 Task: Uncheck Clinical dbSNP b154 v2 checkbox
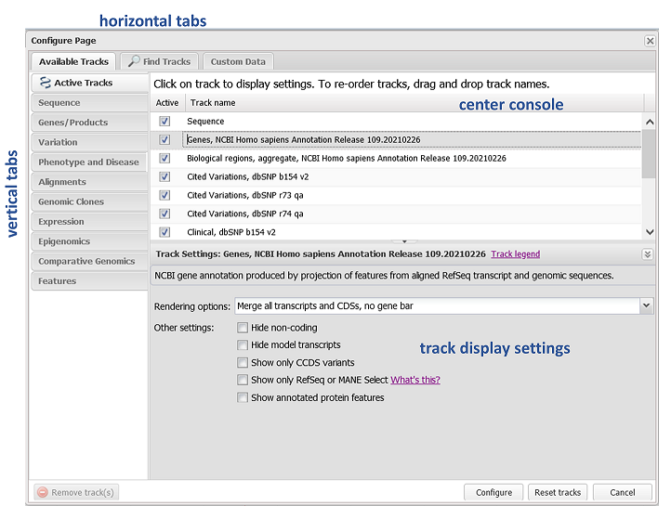click(164, 232)
